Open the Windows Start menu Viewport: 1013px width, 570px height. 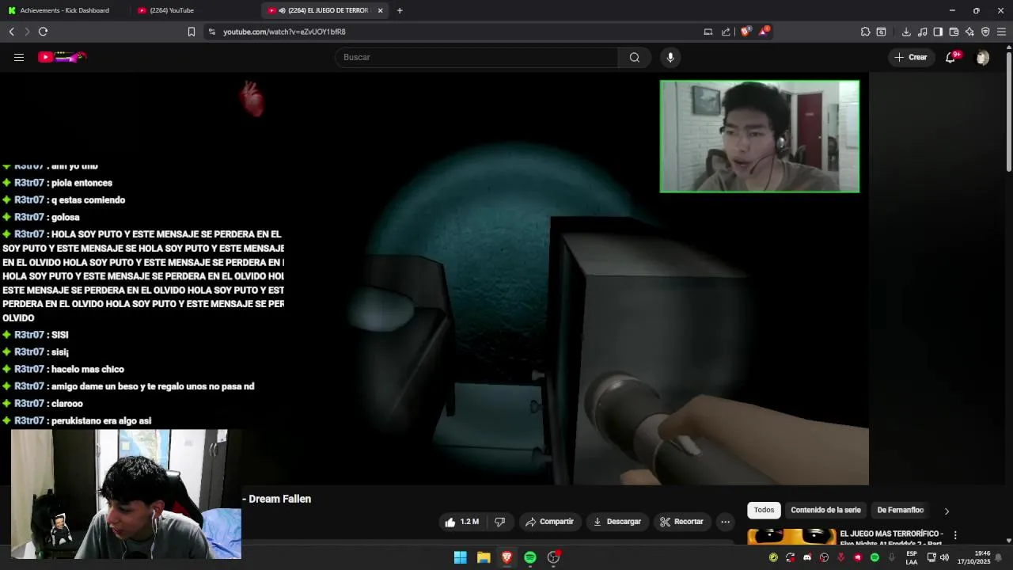460,557
